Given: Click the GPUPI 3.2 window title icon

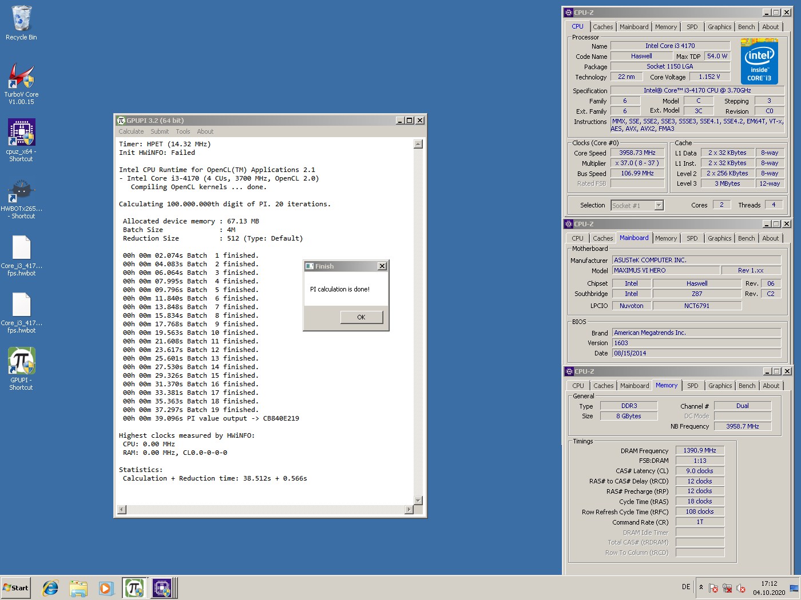Looking at the screenshot, I should click(x=121, y=121).
